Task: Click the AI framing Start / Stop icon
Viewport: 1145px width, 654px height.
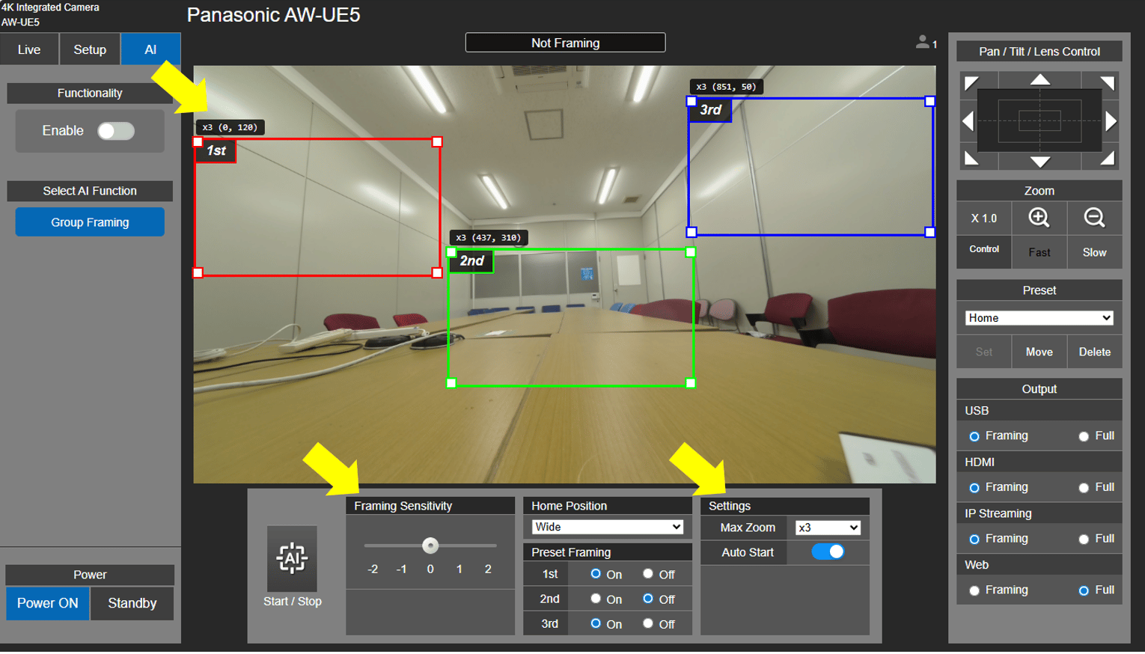Action: click(x=292, y=558)
